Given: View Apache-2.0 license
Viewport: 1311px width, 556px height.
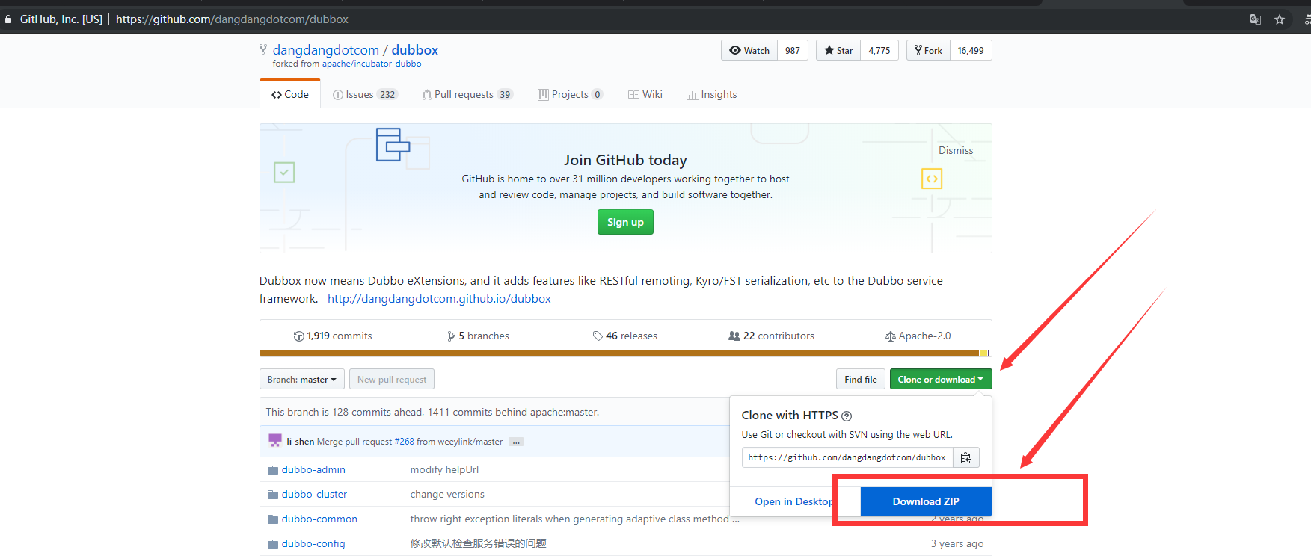Looking at the screenshot, I should click(x=918, y=336).
